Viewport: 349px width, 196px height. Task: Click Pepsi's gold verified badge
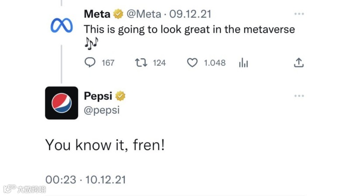[120, 96]
